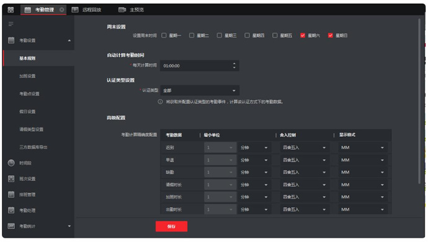Open the 加班时长 row display format dropdown
This screenshot has height=242, width=428.
pyautogui.click(x=363, y=197)
